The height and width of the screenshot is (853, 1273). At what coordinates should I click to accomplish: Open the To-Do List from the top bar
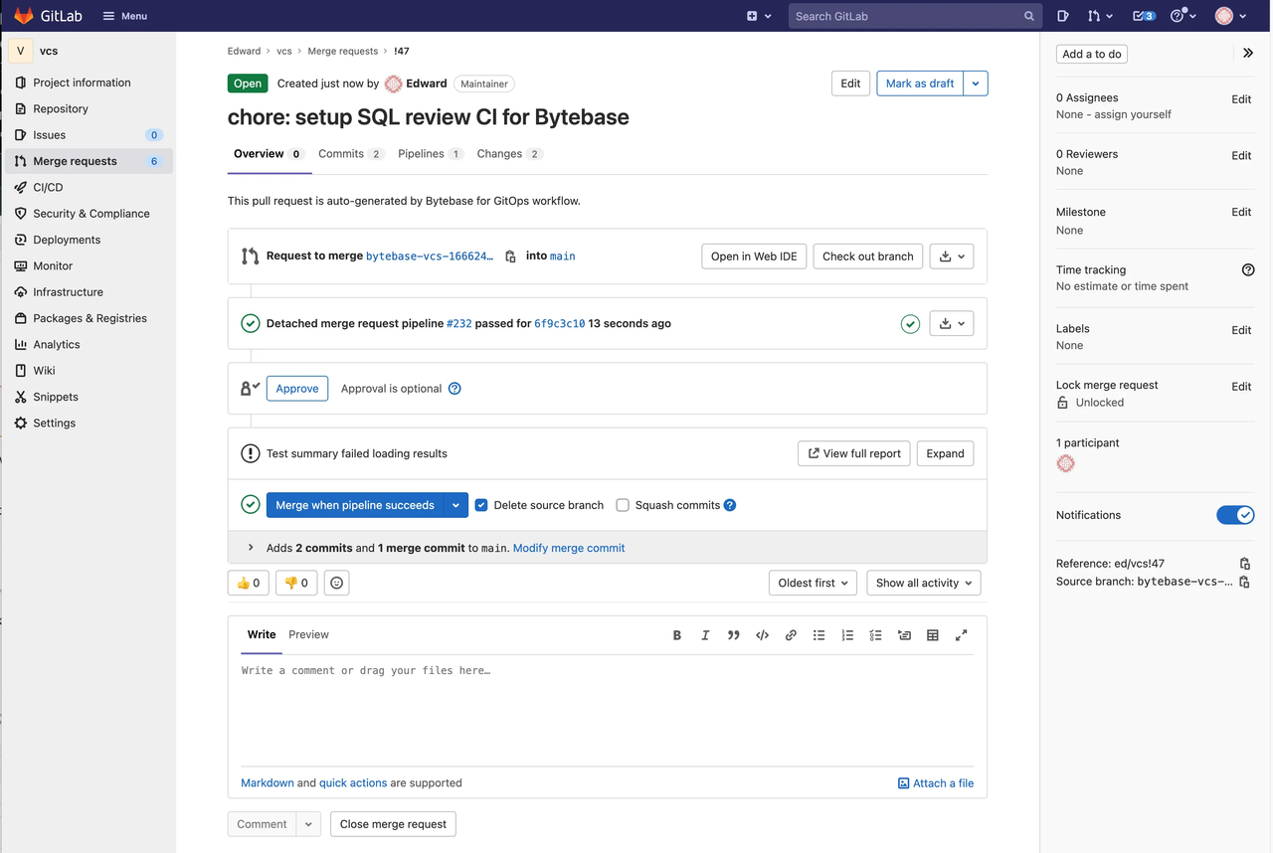point(1137,16)
